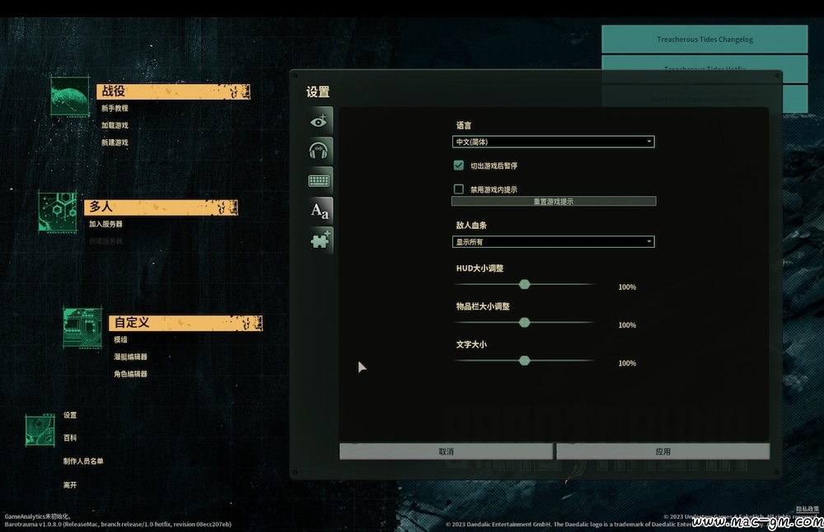The width and height of the screenshot is (824, 532).
Task: Select the 多人 multiplayer menu header
Action: pos(161,207)
